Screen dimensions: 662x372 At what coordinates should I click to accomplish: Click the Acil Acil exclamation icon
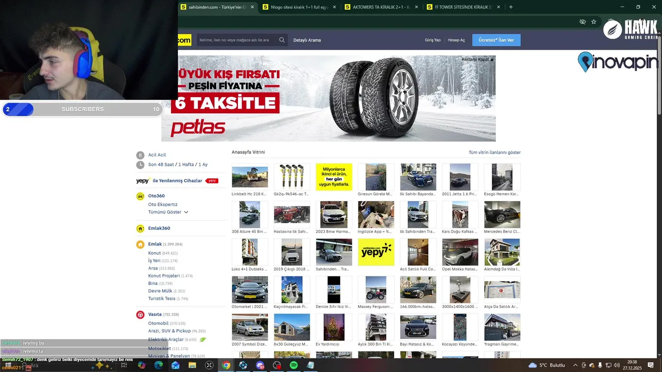[x=140, y=155]
